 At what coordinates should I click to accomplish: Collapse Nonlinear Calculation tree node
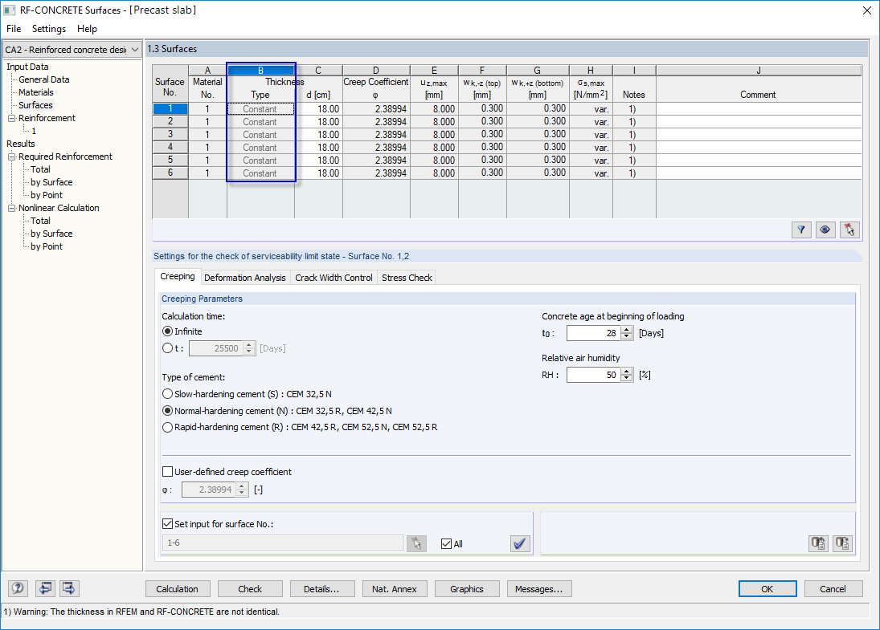[x=11, y=208]
